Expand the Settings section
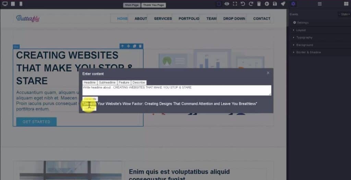This screenshot has height=180, width=351. (301, 23)
